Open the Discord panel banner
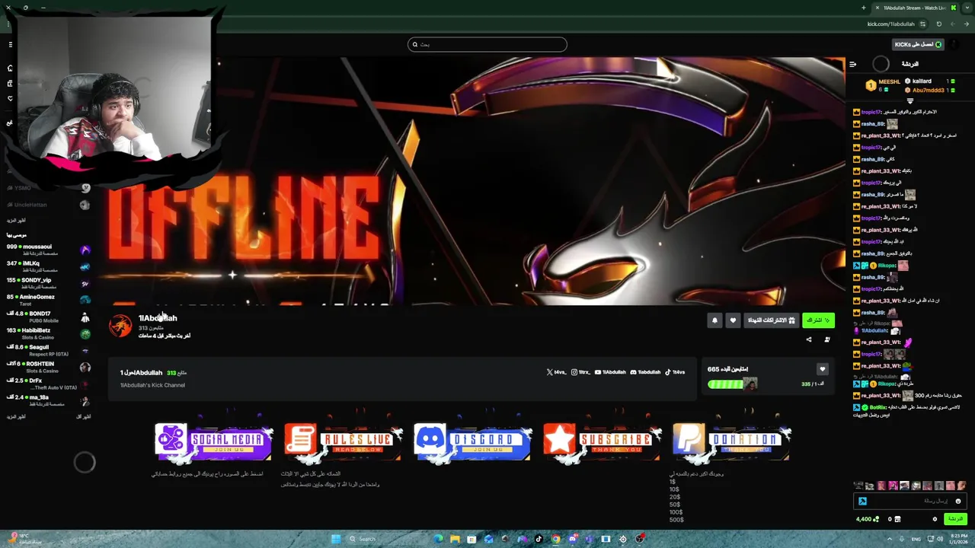 click(472, 440)
